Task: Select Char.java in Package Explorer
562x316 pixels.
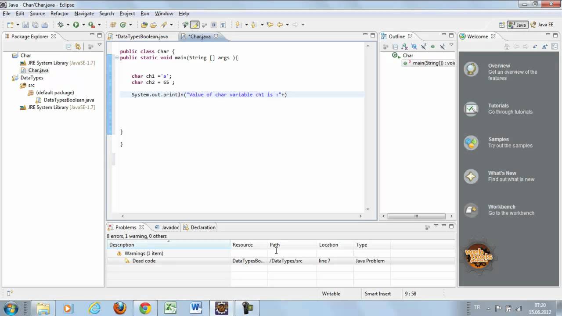Action: 38,70
